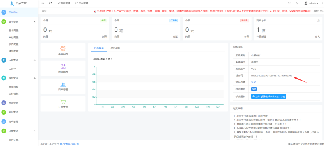Click the 全部 badge on today's amount card
Screen dimensions: 324x146
pyautogui.click(x=103, y=21)
